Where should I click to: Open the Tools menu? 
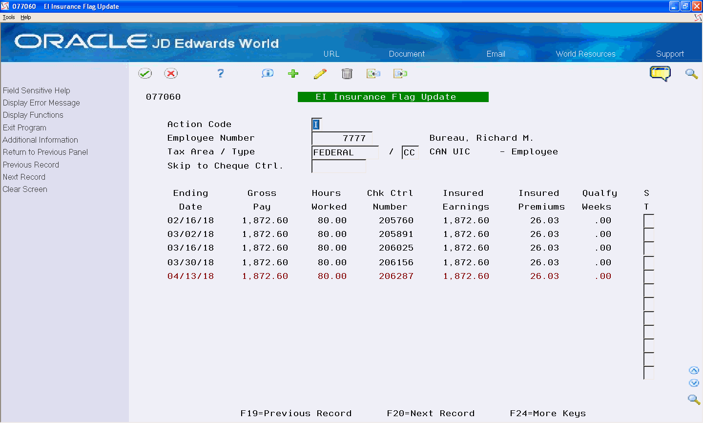pos(8,17)
